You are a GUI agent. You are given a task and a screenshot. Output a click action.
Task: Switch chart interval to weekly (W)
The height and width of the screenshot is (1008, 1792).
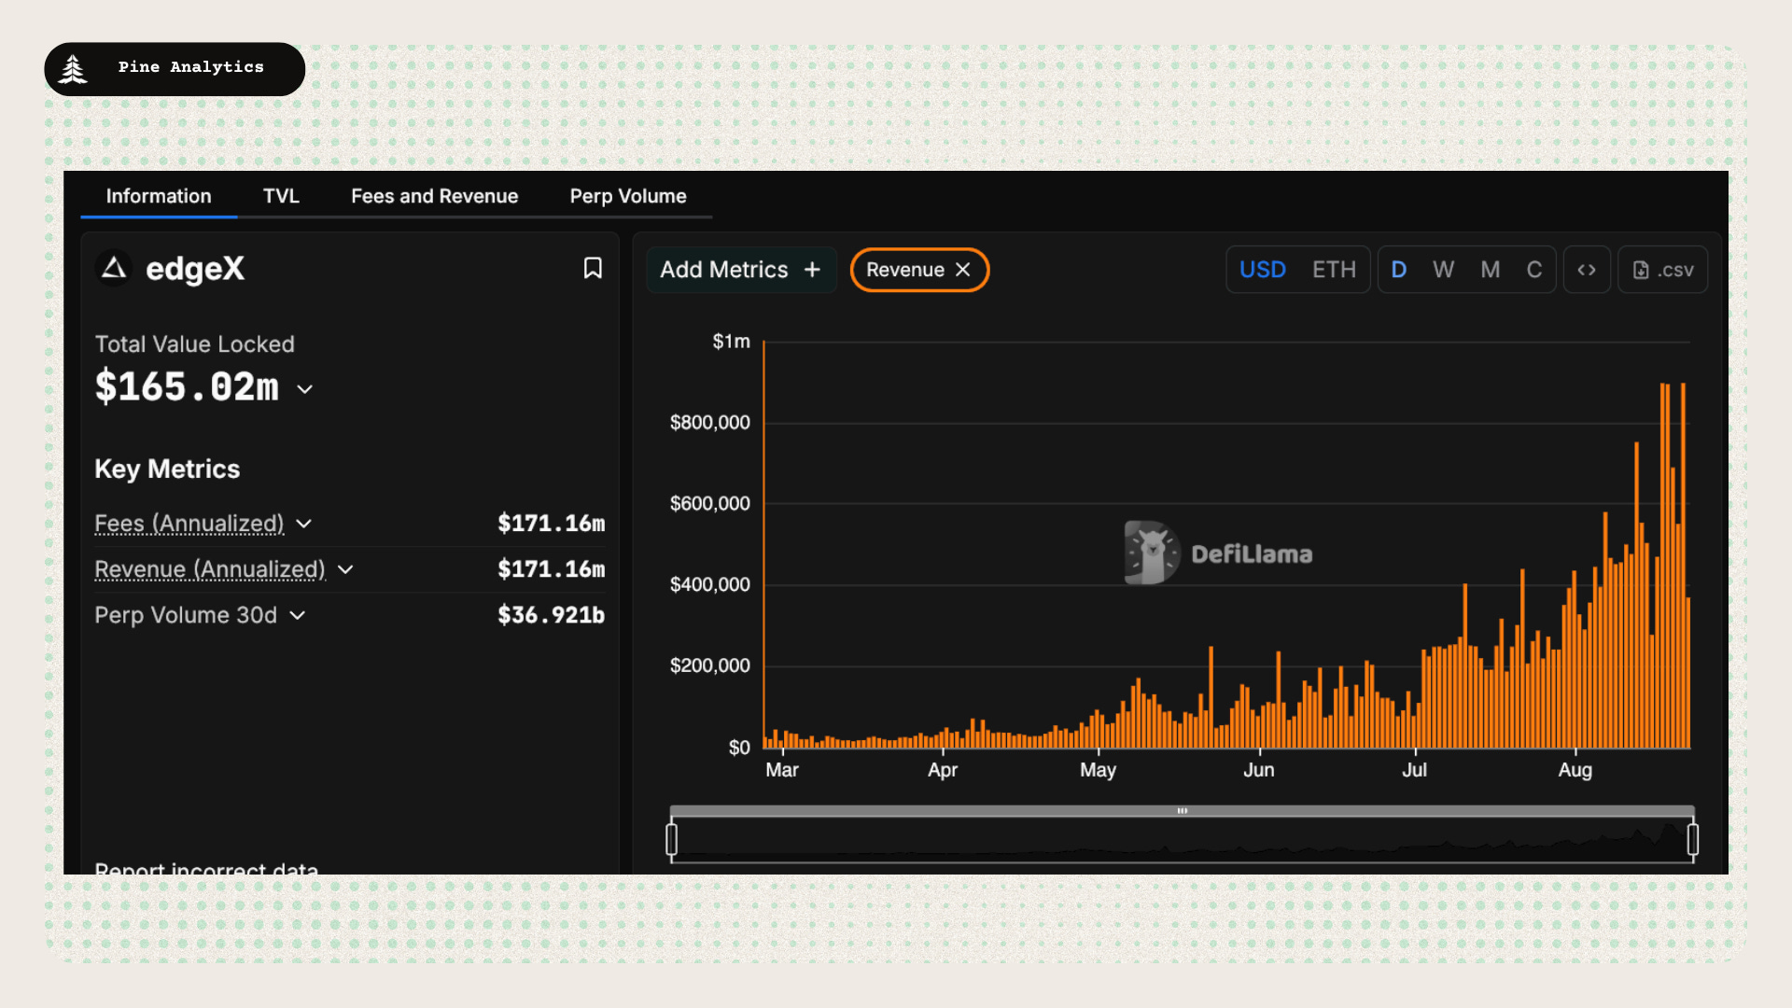(x=1443, y=270)
